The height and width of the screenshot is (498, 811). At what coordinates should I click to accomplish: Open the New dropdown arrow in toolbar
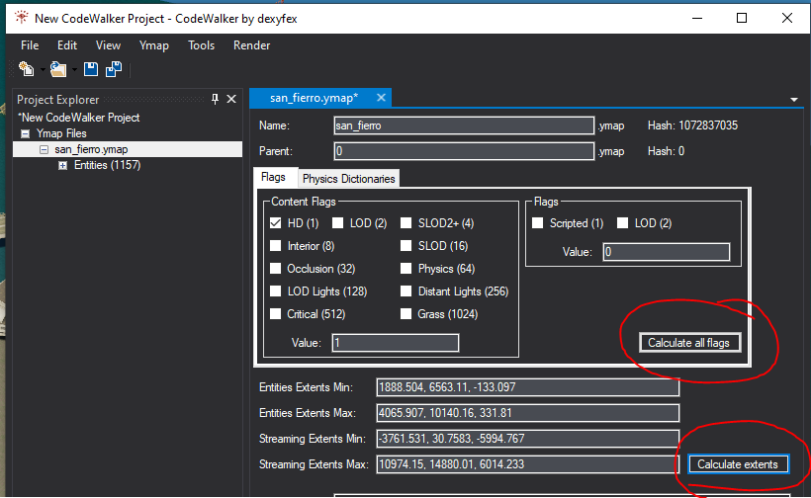coord(43,70)
